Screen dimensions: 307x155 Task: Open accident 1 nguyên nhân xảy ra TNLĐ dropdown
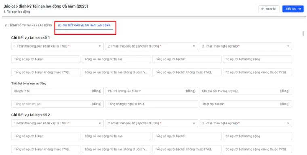click(57, 46)
